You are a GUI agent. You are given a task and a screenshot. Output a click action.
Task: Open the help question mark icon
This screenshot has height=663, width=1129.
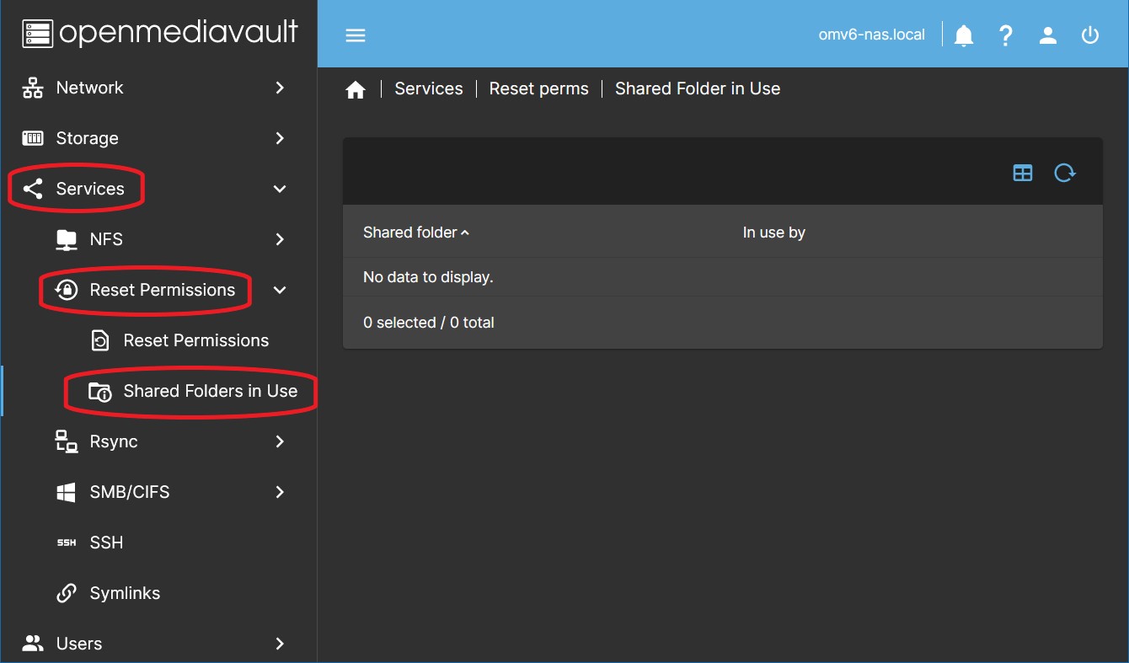(x=1005, y=35)
